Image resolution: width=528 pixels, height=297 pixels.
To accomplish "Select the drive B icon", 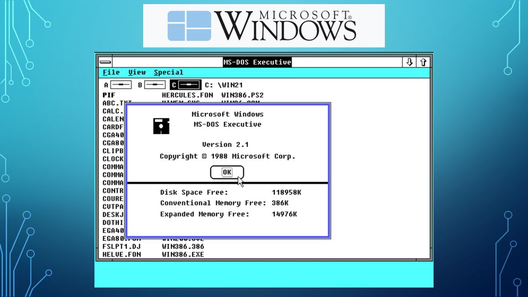I will 155,85.
